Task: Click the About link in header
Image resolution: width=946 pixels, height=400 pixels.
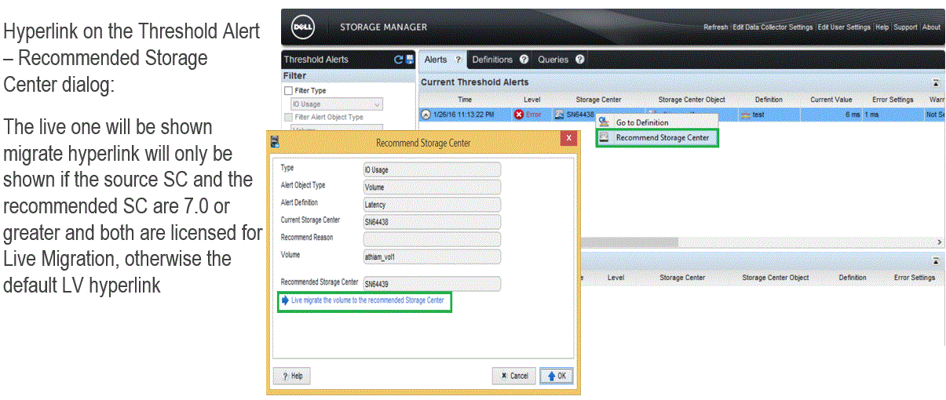Action: (931, 27)
